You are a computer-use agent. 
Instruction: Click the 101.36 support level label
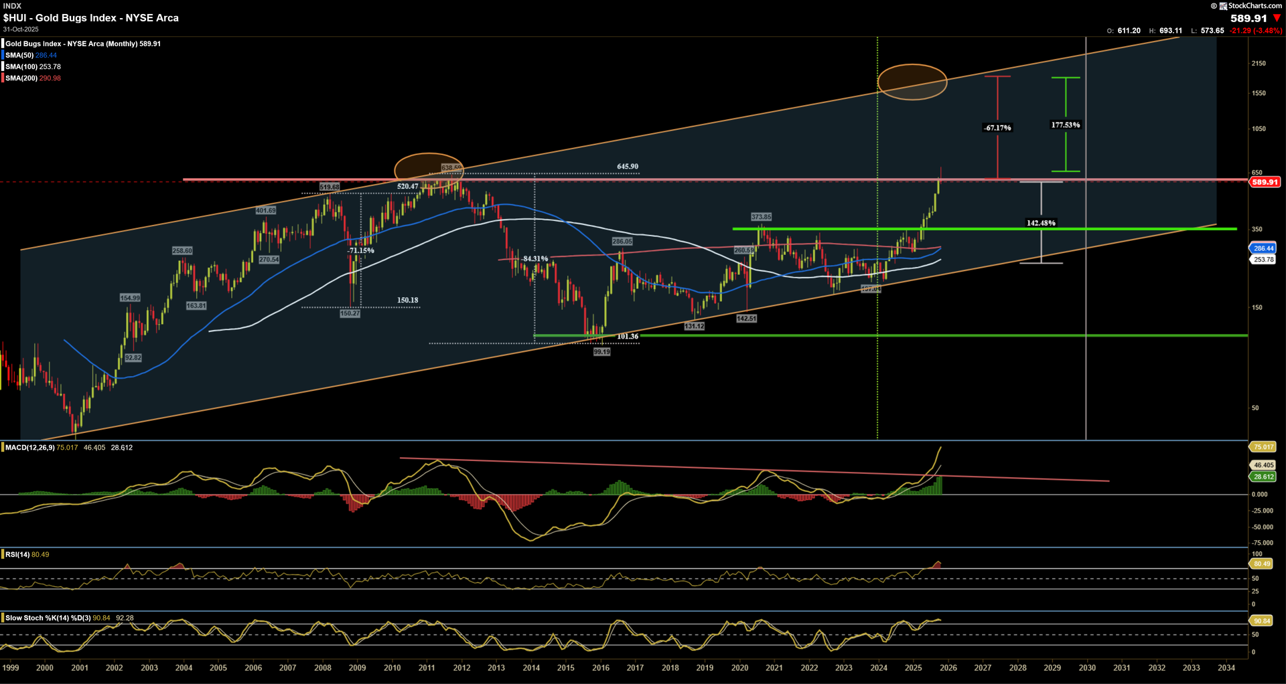(x=628, y=337)
